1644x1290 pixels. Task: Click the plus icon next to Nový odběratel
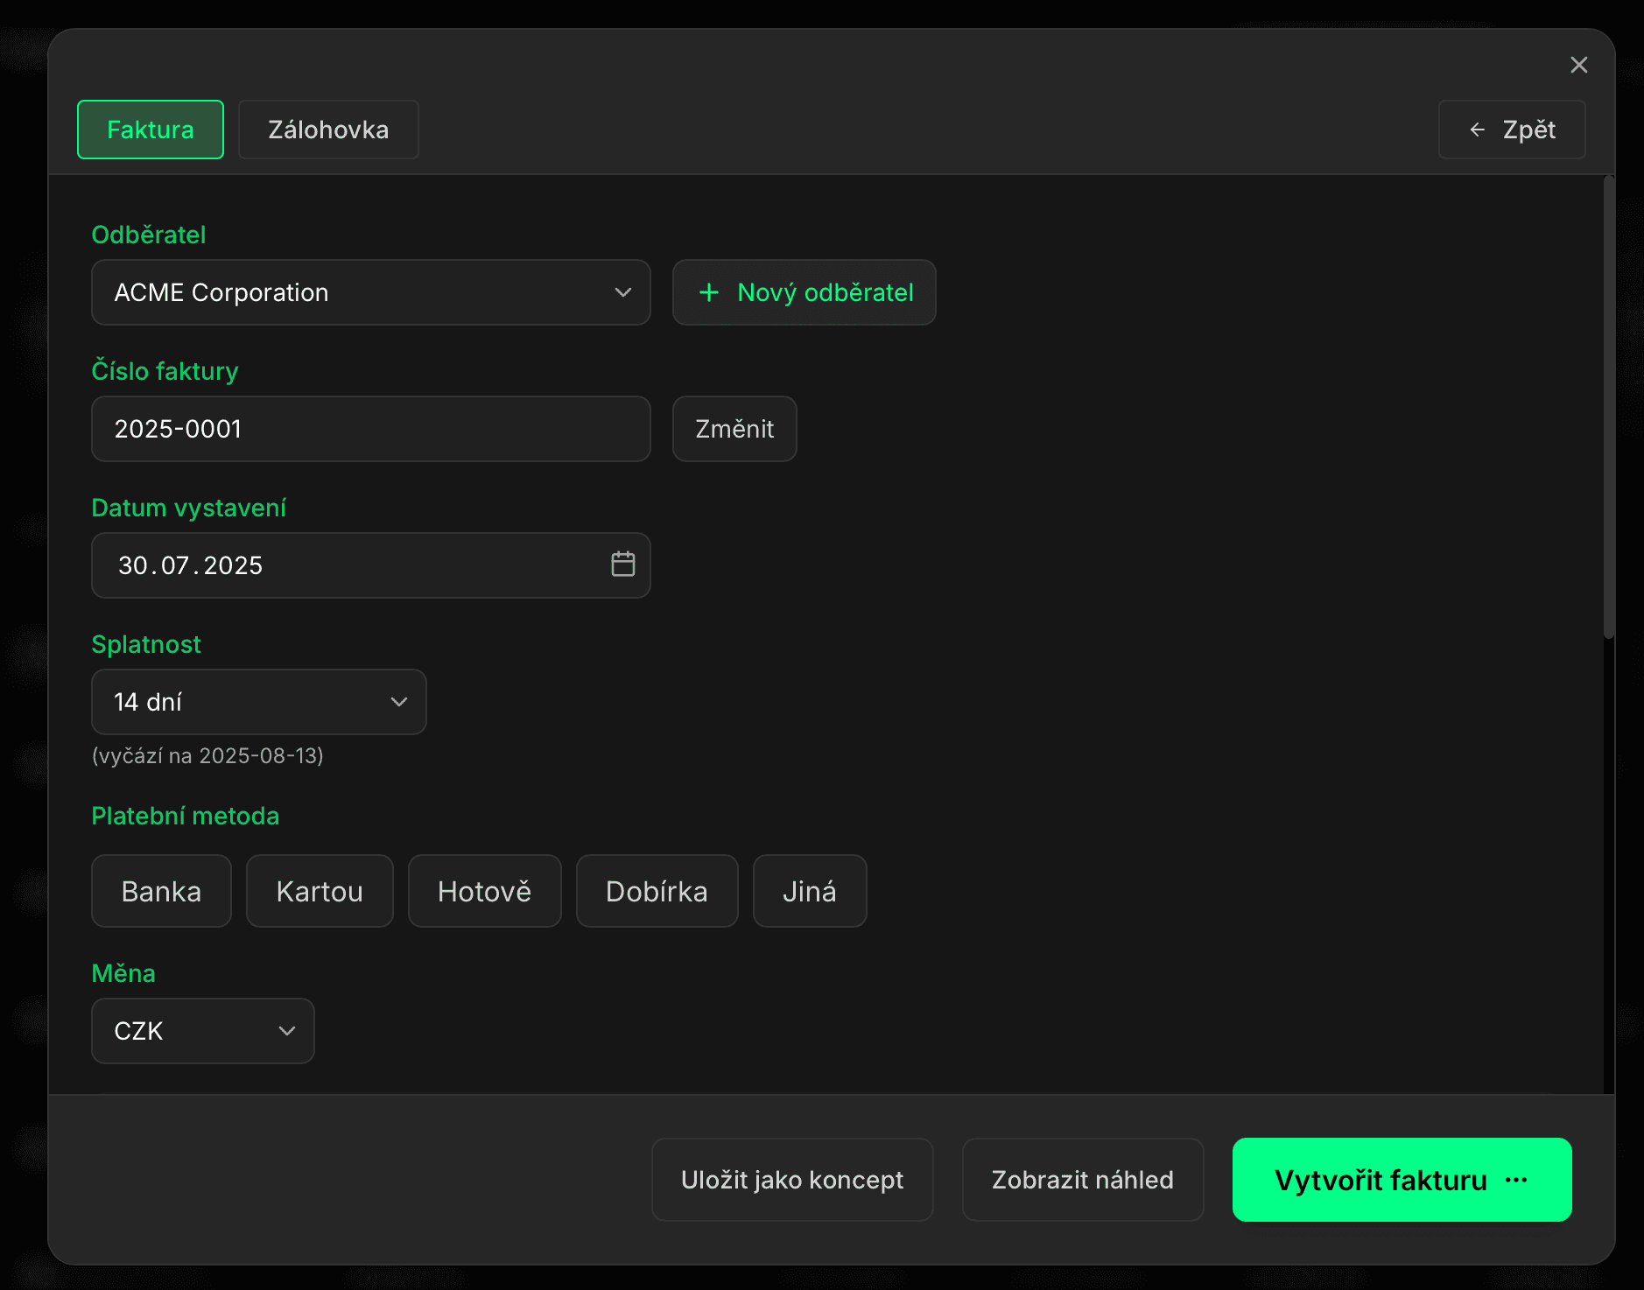pyautogui.click(x=707, y=292)
